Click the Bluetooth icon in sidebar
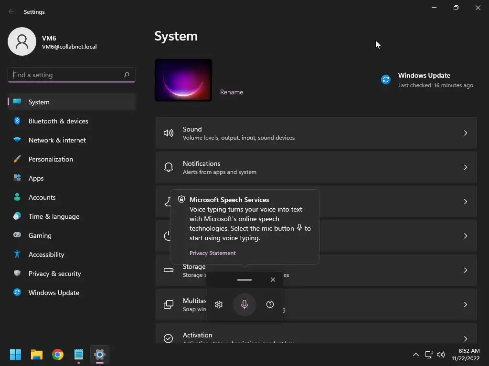Viewport: 489px width, 366px height. pyautogui.click(x=17, y=121)
